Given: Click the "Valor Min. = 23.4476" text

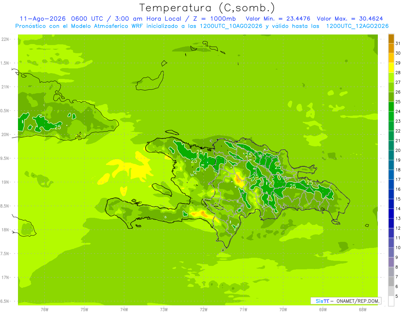Looking at the screenshot, I should [278, 19].
